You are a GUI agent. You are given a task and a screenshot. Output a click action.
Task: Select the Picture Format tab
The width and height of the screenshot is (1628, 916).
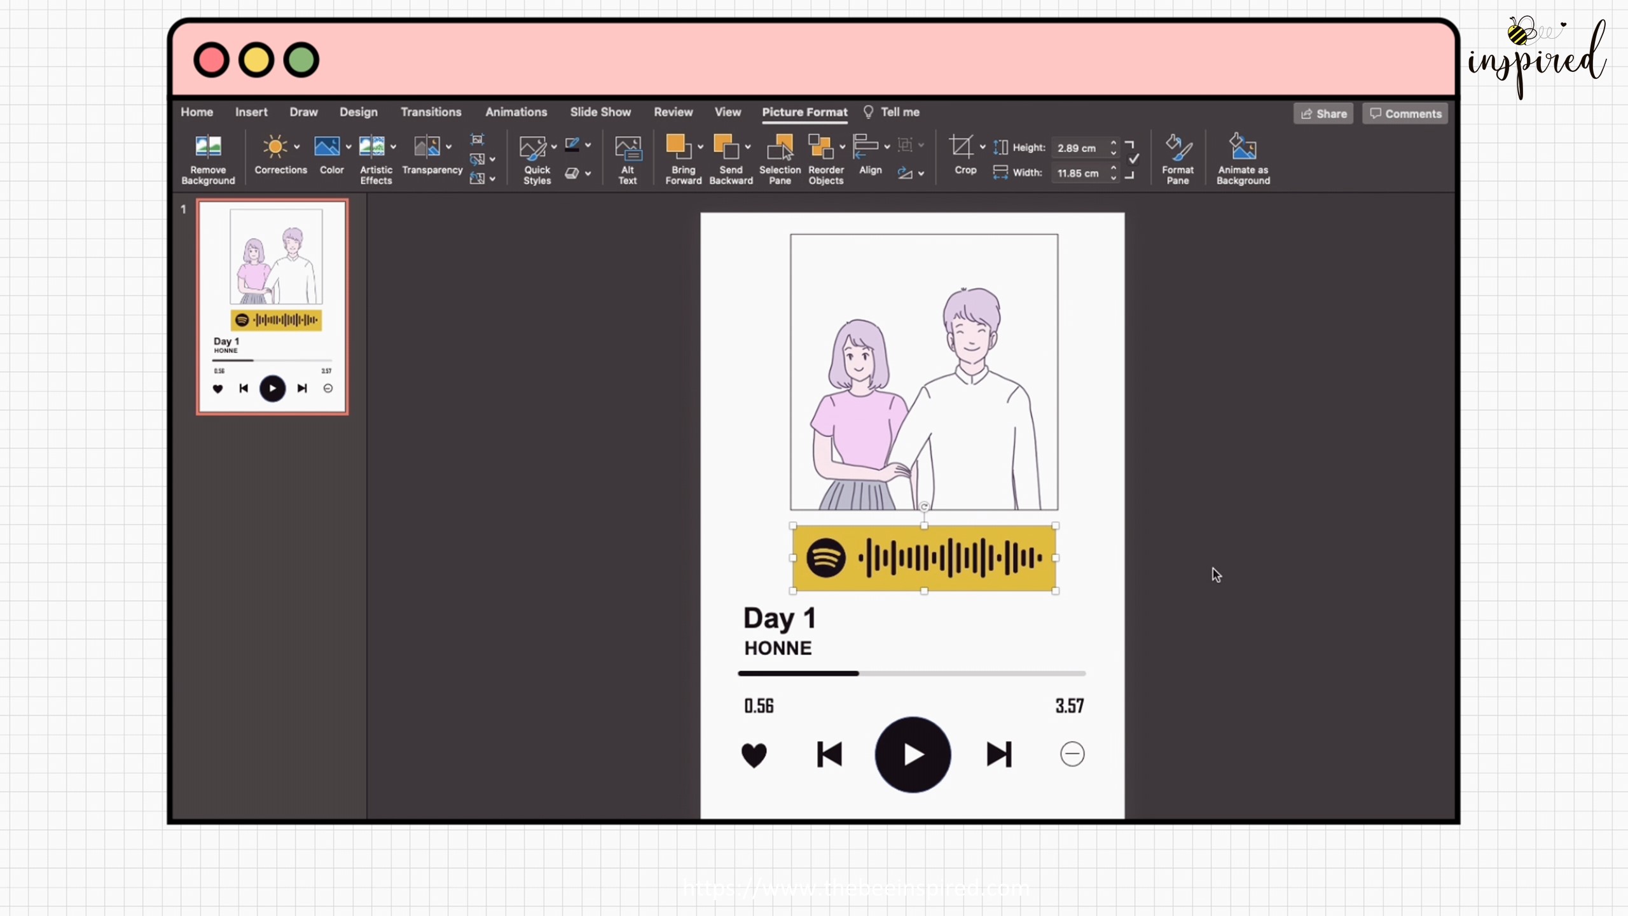pos(804,112)
